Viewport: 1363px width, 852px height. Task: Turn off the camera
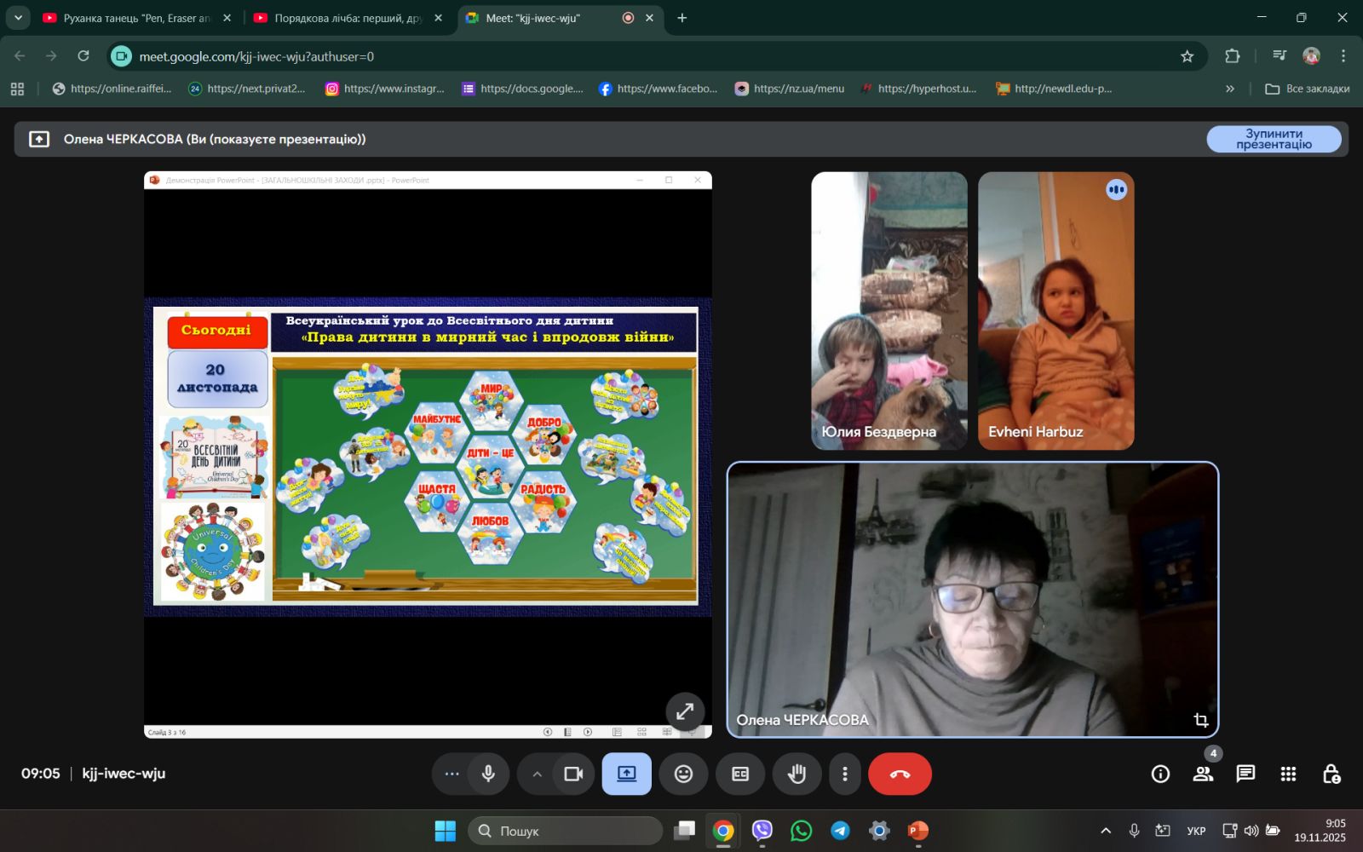[573, 774]
